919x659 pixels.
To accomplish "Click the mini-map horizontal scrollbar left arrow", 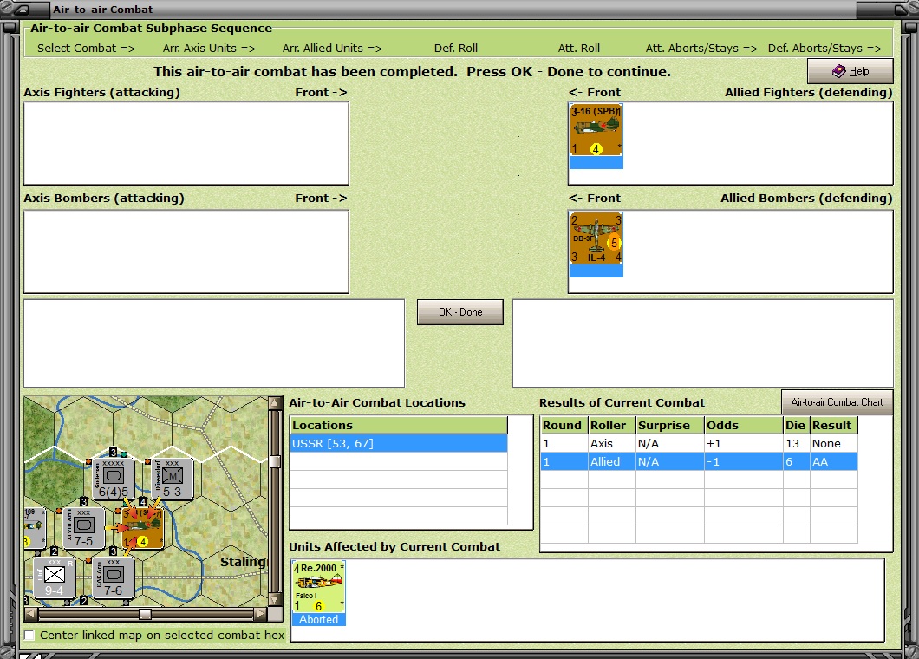I will click(x=31, y=614).
